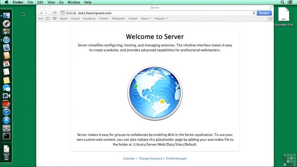Click the Calendar link

coord(129,159)
